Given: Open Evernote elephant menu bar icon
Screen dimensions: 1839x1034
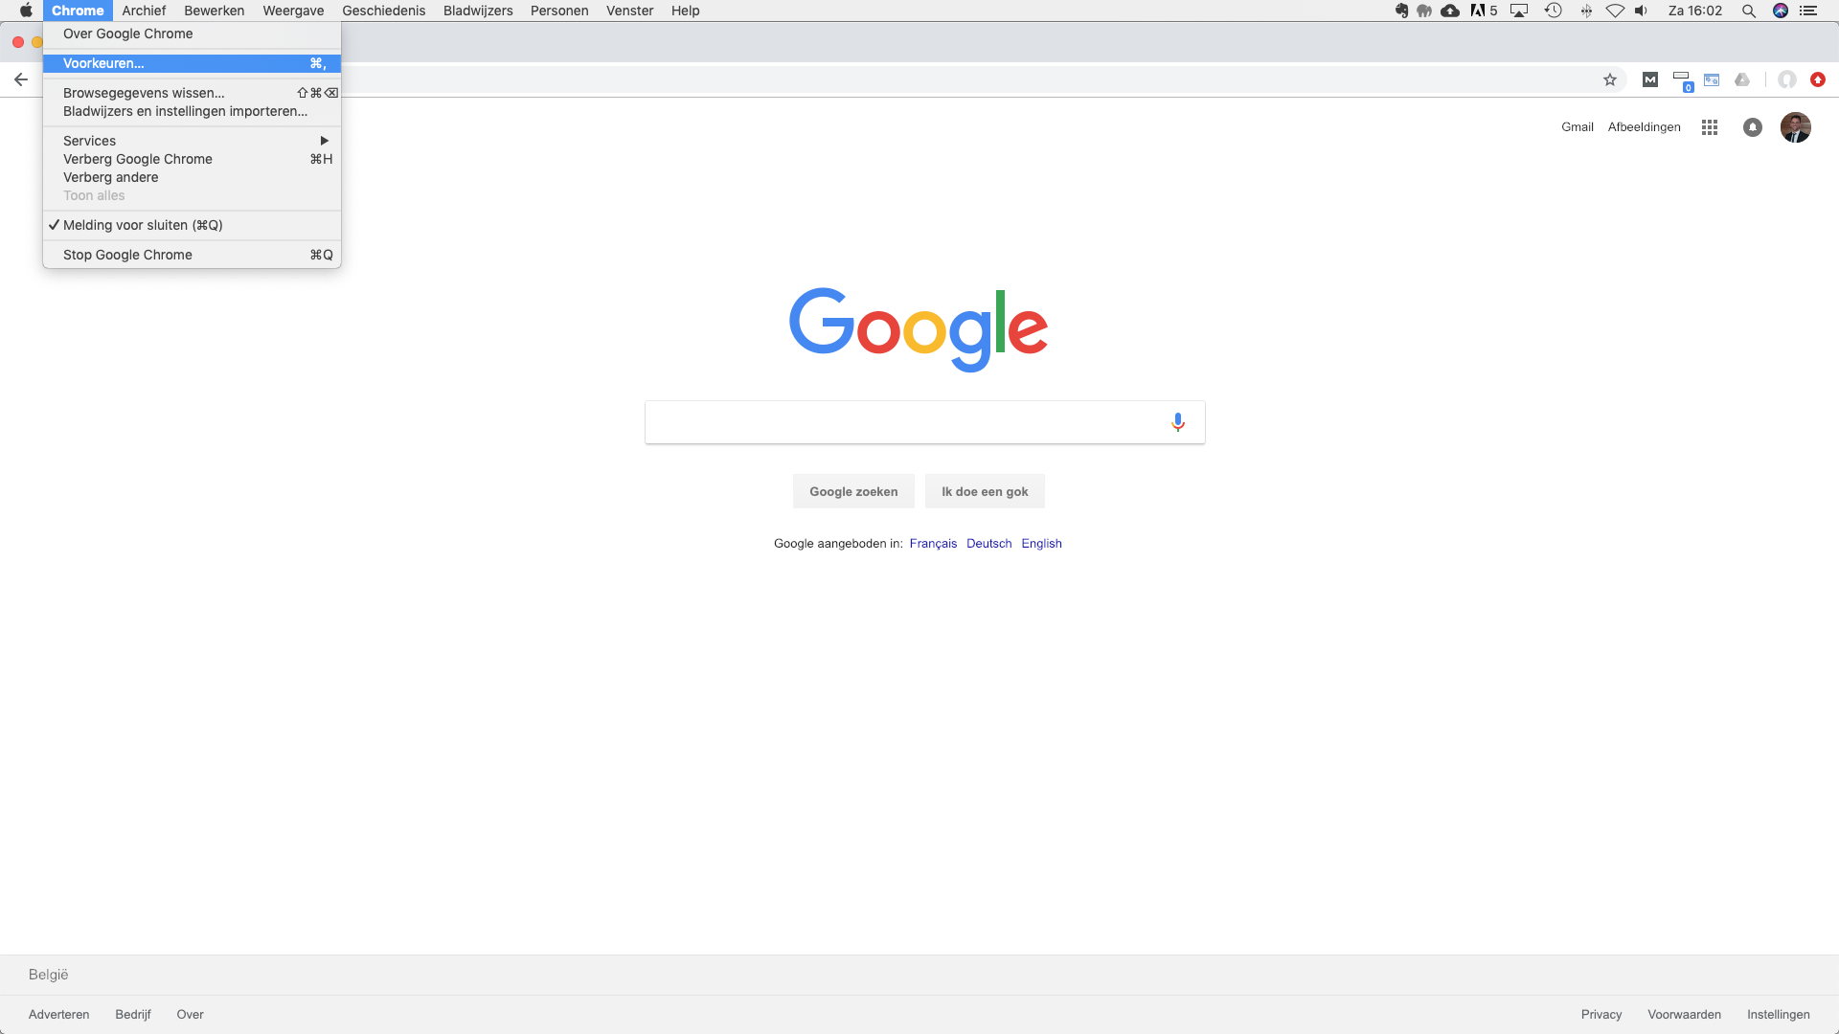Looking at the screenshot, I should 1401,11.
